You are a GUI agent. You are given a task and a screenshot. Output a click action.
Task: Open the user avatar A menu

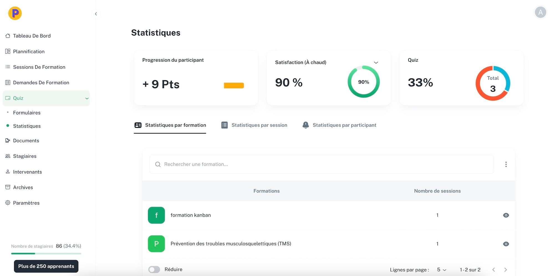(x=540, y=12)
